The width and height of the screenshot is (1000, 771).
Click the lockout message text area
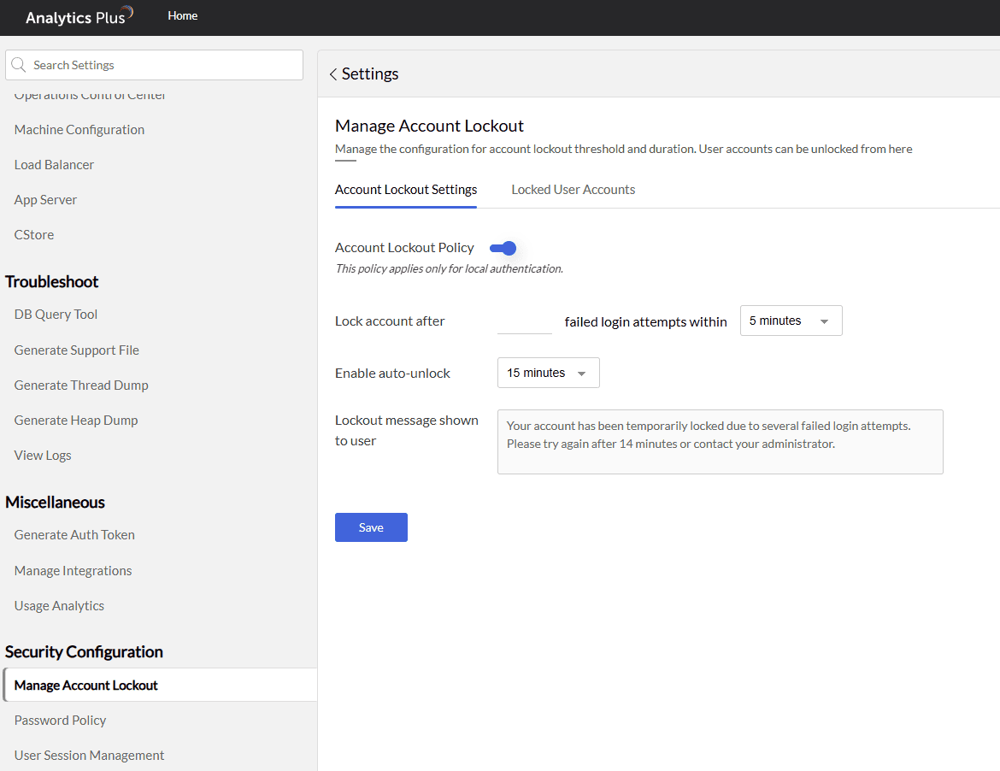coord(720,441)
